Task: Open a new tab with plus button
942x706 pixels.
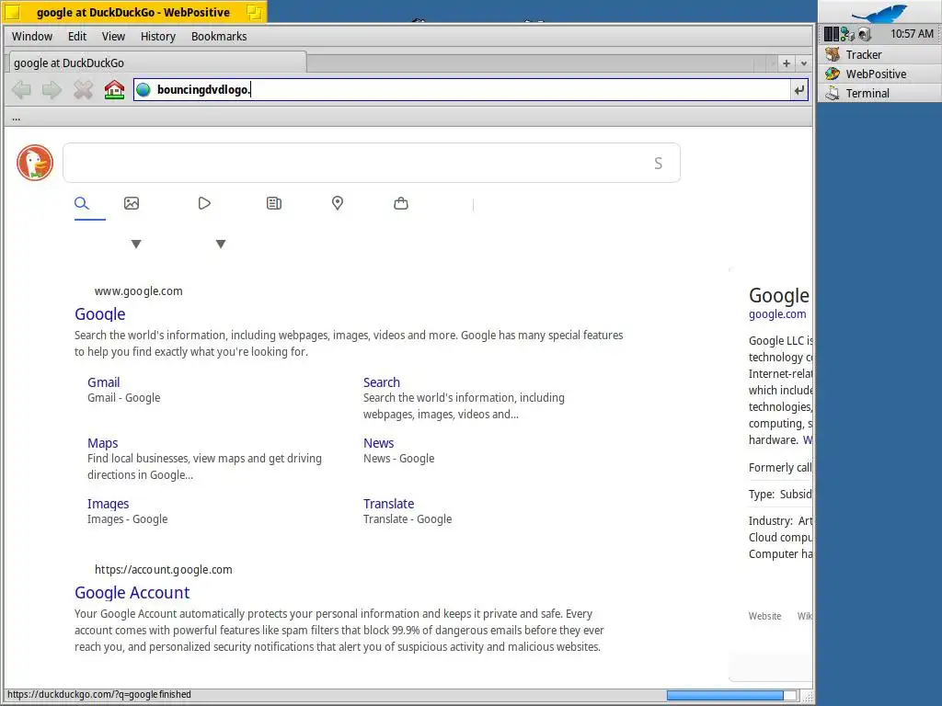Action: [x=786, y=63]
